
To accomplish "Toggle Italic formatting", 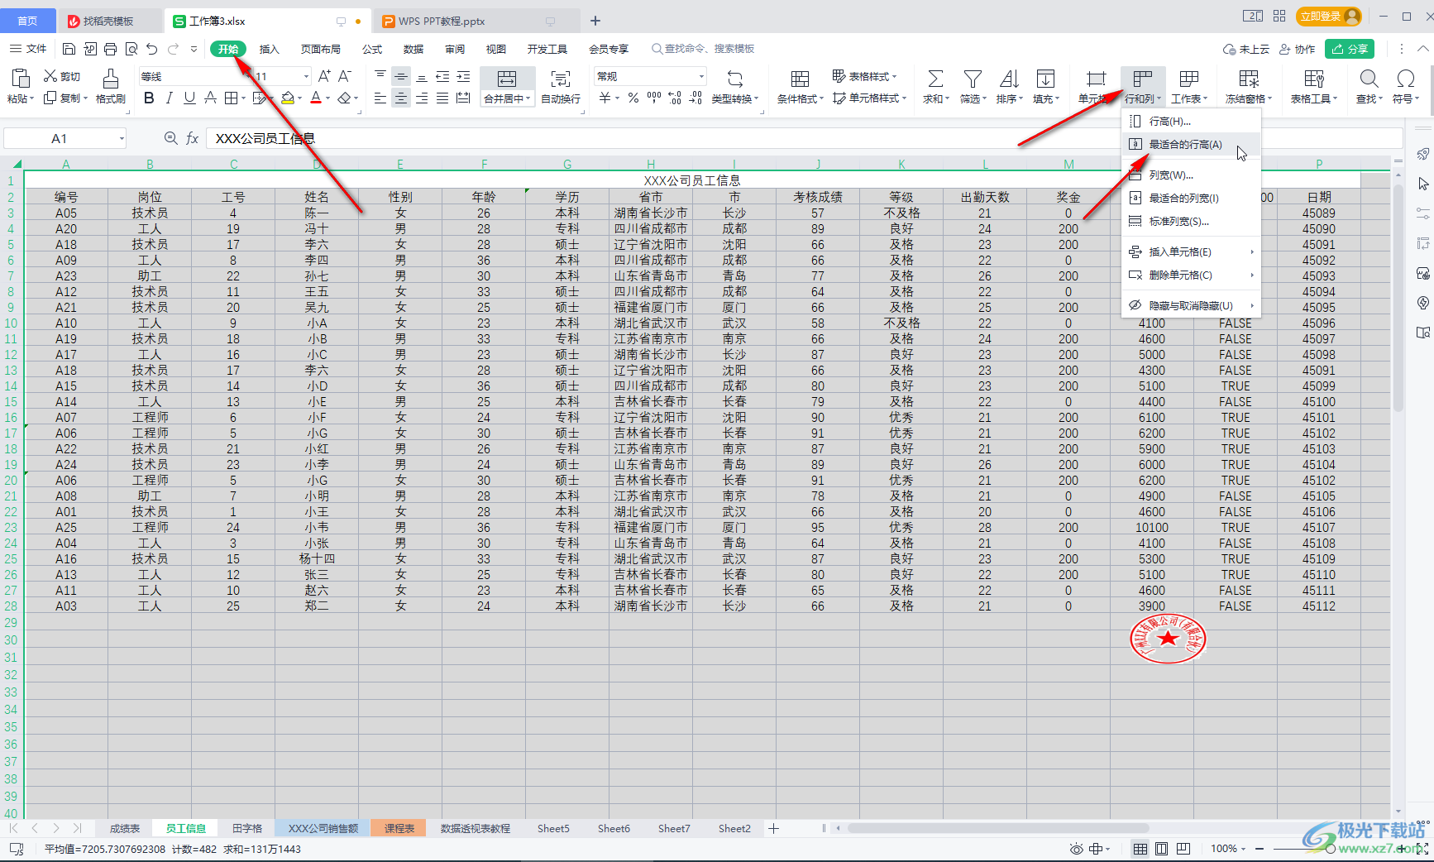I will 170,98.
